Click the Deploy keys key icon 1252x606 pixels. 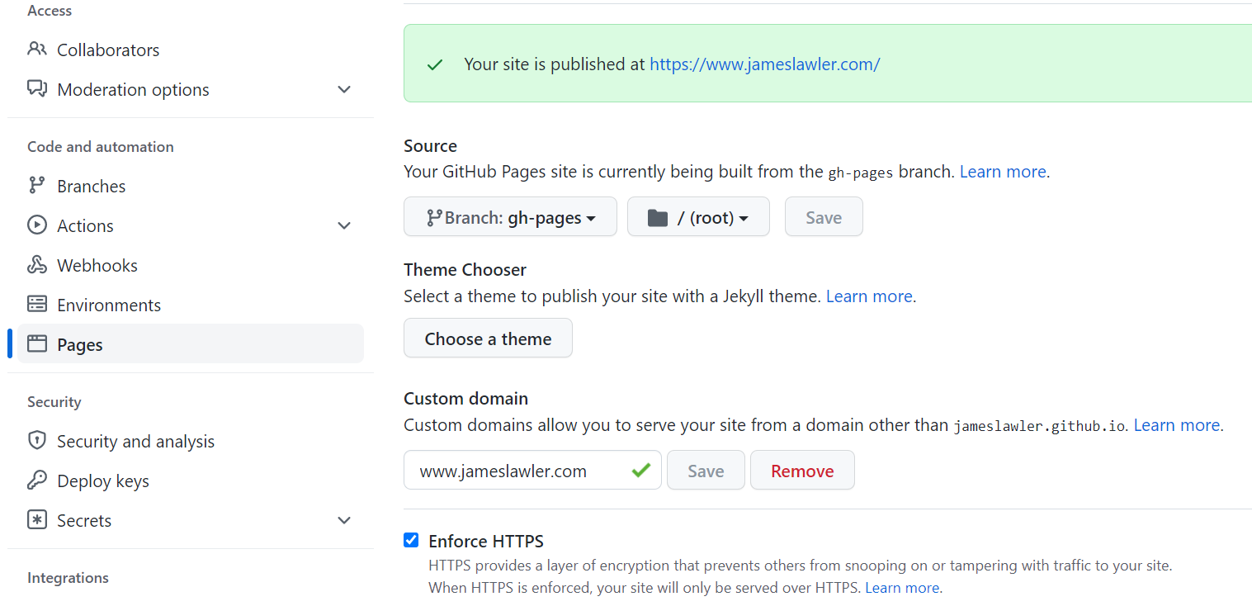[37, 480]
